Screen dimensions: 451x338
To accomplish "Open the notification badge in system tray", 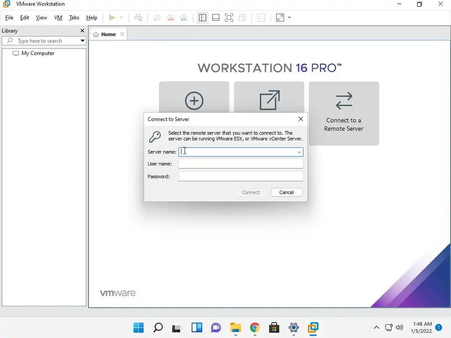I will 439,327.
